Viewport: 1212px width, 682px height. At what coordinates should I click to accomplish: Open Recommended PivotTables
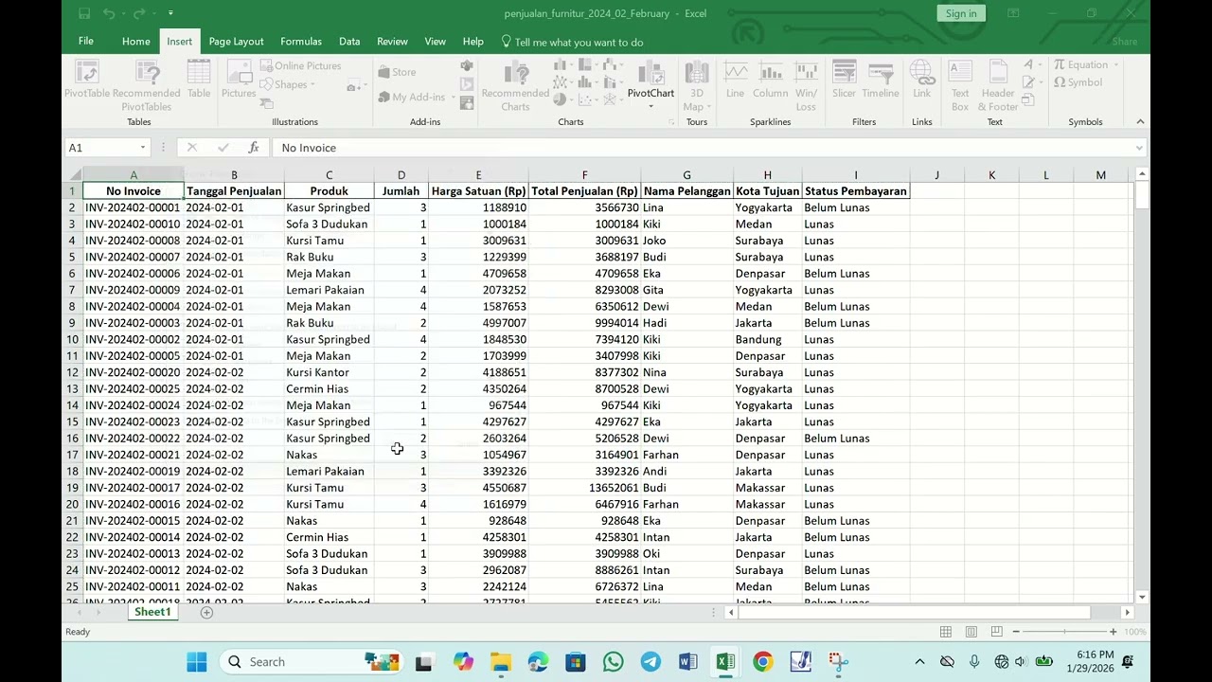coord(146,85)
